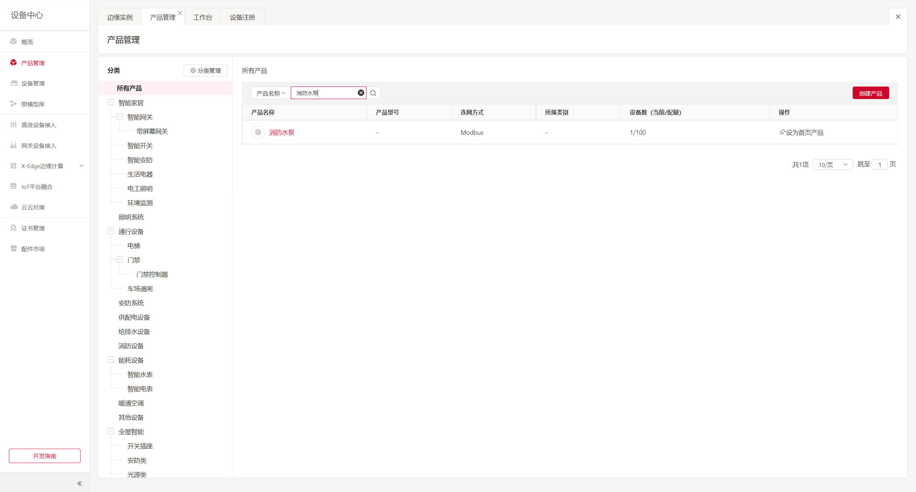Open the 产品名称 search type dropdown

click(271, 93)
